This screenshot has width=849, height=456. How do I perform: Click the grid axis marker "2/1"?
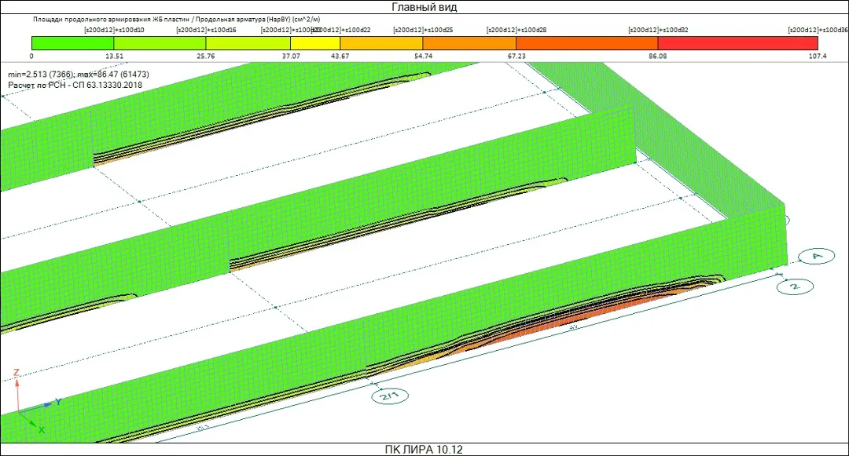click(390, 396)
